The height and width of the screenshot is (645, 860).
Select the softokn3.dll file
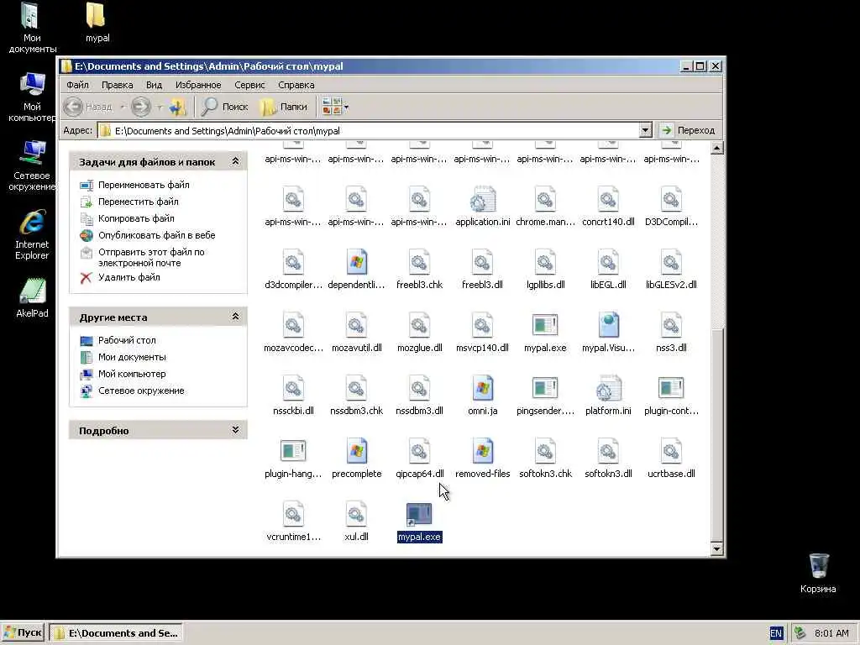(x=608, y=459)
